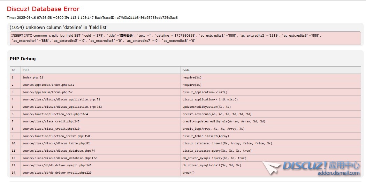The height and width of the screenshot is (182, 366).
Task: Click the Code column header
Action: (x=186, y=70)
